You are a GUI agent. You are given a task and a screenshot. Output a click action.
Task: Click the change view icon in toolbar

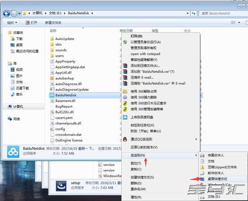click(x=233, y=23)
